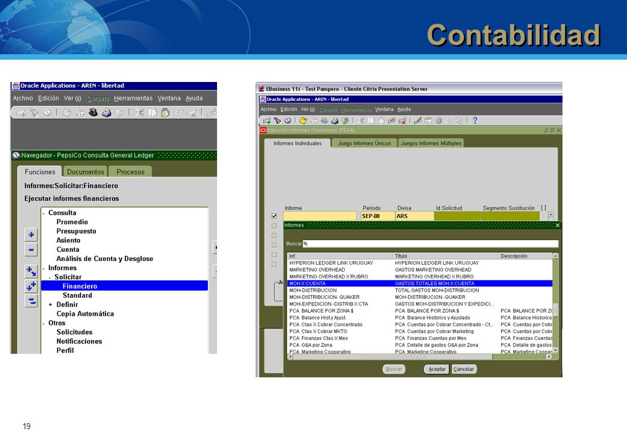Select 'HYPERION LEDGER LINK URUGUAY' list row
627x434 pixels.
pos(420,263)
